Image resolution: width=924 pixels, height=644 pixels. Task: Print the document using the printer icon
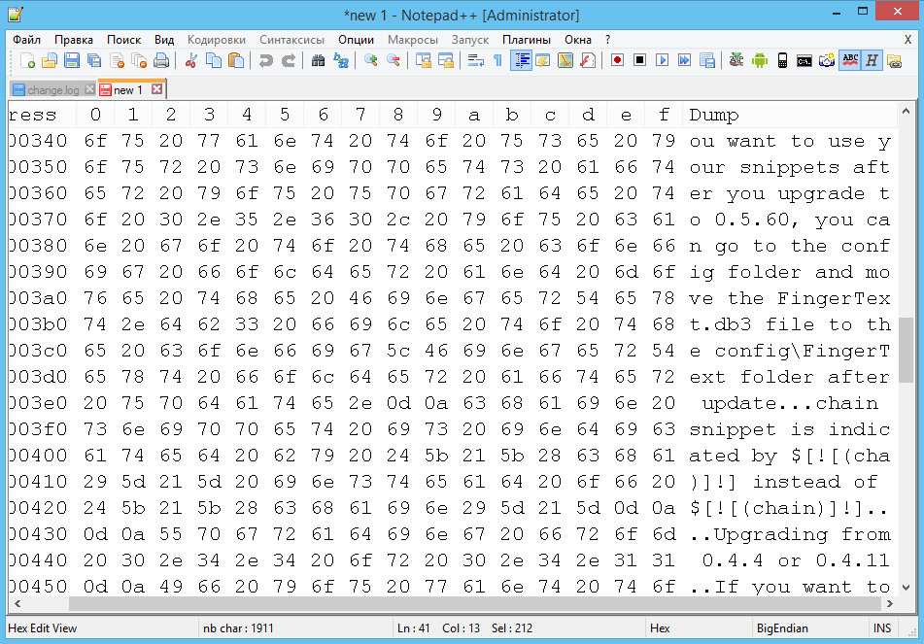click(161, 60)
